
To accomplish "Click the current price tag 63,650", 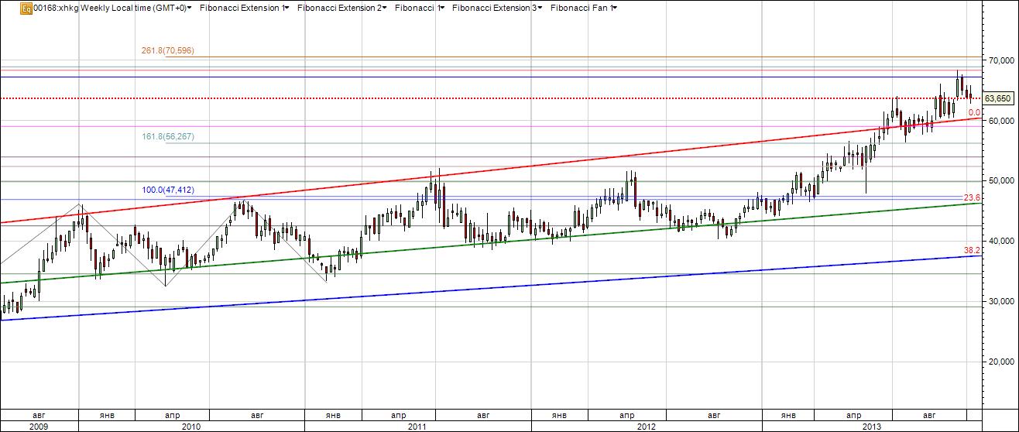I will 997,98.
